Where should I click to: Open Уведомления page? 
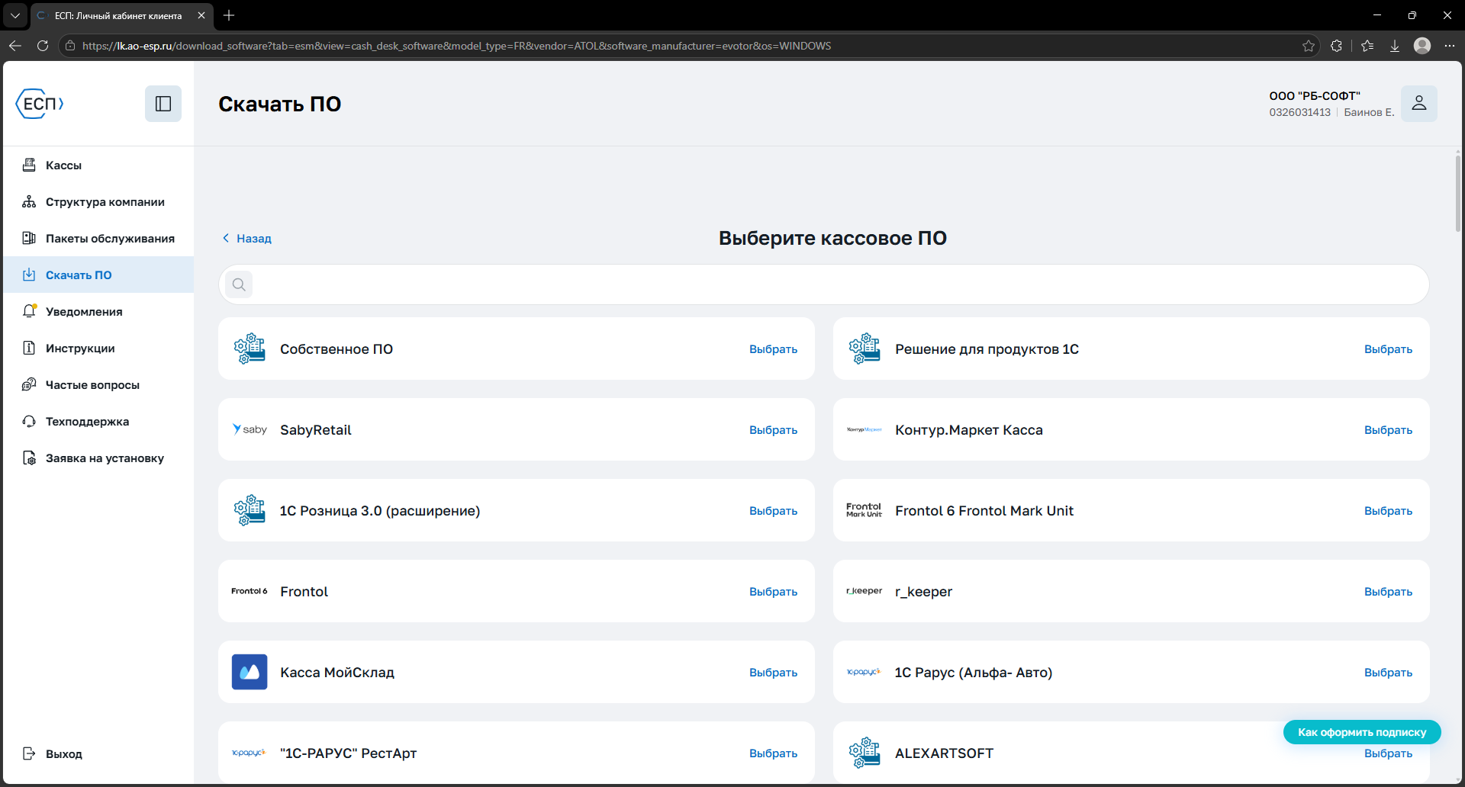pyautogui.click(x=84, y=311)
